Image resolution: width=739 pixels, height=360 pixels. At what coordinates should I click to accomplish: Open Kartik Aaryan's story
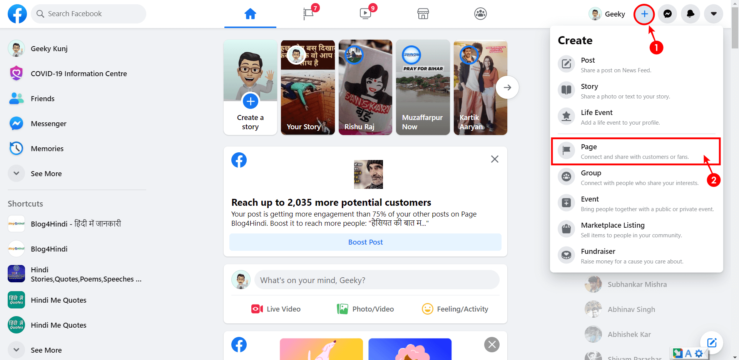coord(480,87)
